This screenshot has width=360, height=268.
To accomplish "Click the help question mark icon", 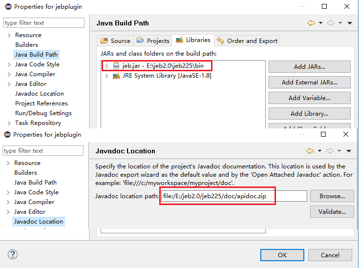I will pos(13,255).
